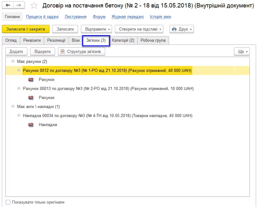Click PNG file icon under Рахунок 0012
The image size is (257, 207).
point(31,80)
